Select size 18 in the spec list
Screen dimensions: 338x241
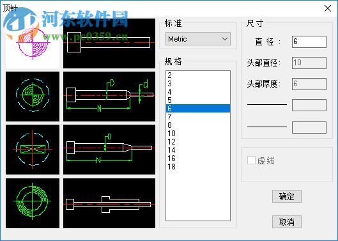[198, 167]
